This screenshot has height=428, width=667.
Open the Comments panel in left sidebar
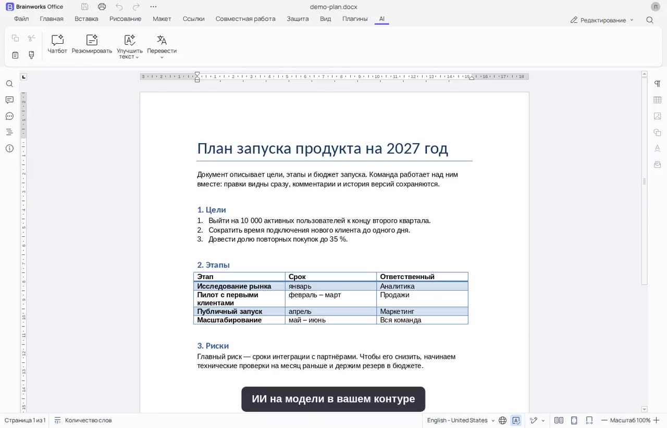[9, 100]
